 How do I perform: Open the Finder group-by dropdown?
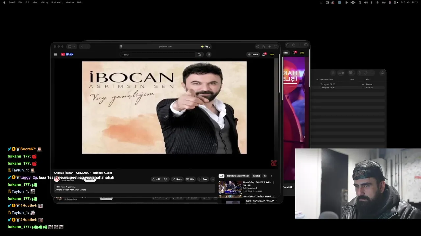point(351,73)
